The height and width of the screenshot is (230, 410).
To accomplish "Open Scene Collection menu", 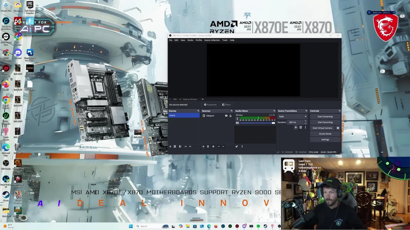I will (x=212, y=40).
